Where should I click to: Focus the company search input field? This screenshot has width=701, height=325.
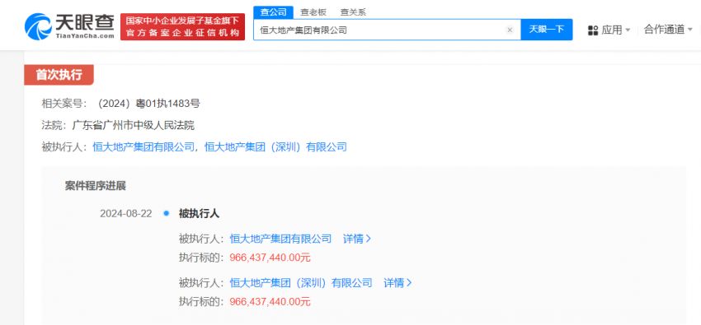(x=387, y=30)
